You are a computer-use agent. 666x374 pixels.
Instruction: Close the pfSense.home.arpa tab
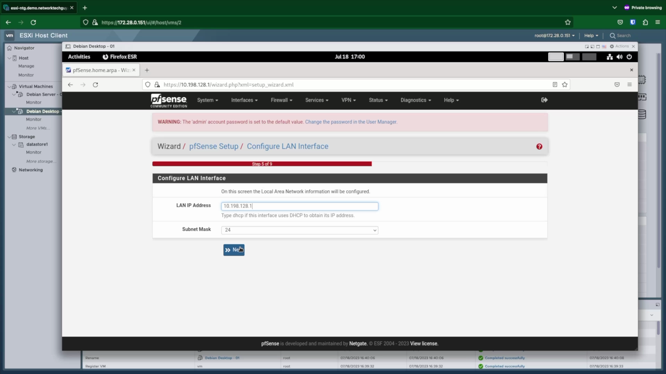(134, 70)
